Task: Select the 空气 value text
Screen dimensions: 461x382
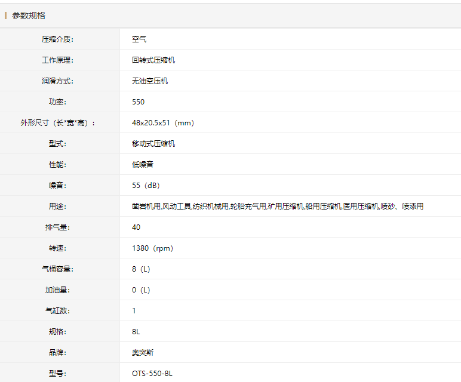Action: 139,39
